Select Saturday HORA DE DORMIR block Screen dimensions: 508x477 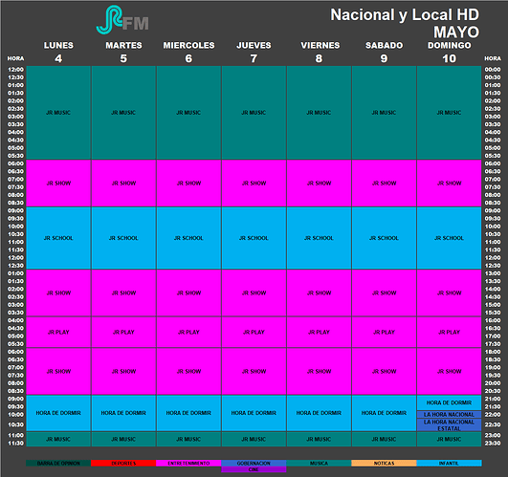point(385,413)
